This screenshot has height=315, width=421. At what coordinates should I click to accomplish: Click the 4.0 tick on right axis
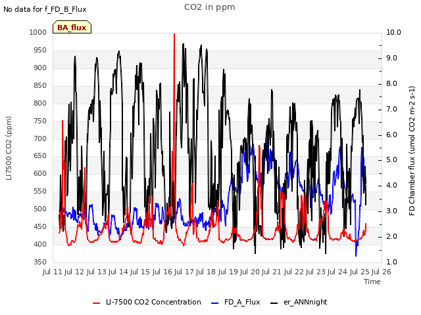click(391, 185)
